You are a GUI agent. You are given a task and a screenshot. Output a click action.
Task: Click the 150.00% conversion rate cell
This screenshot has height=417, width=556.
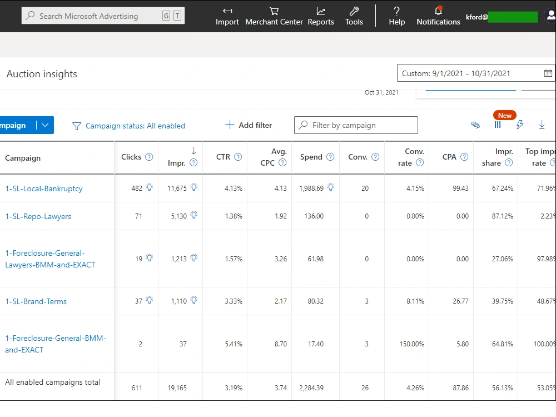pos(411,344)
